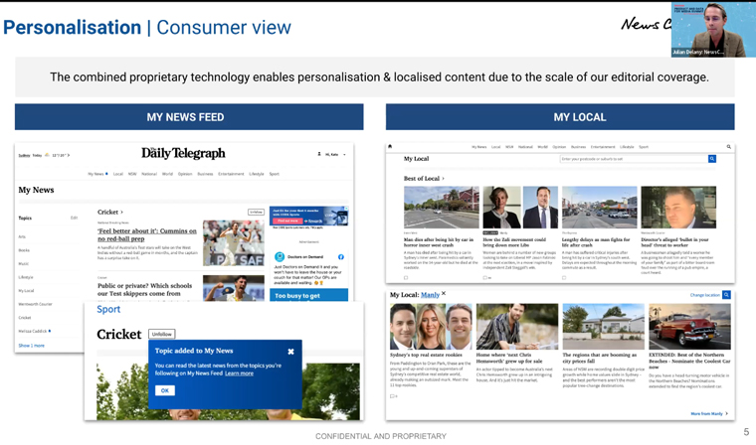This screenshot has width=756, height=445.
Task: Select Books in Topics list
Action: pos(24,250)
